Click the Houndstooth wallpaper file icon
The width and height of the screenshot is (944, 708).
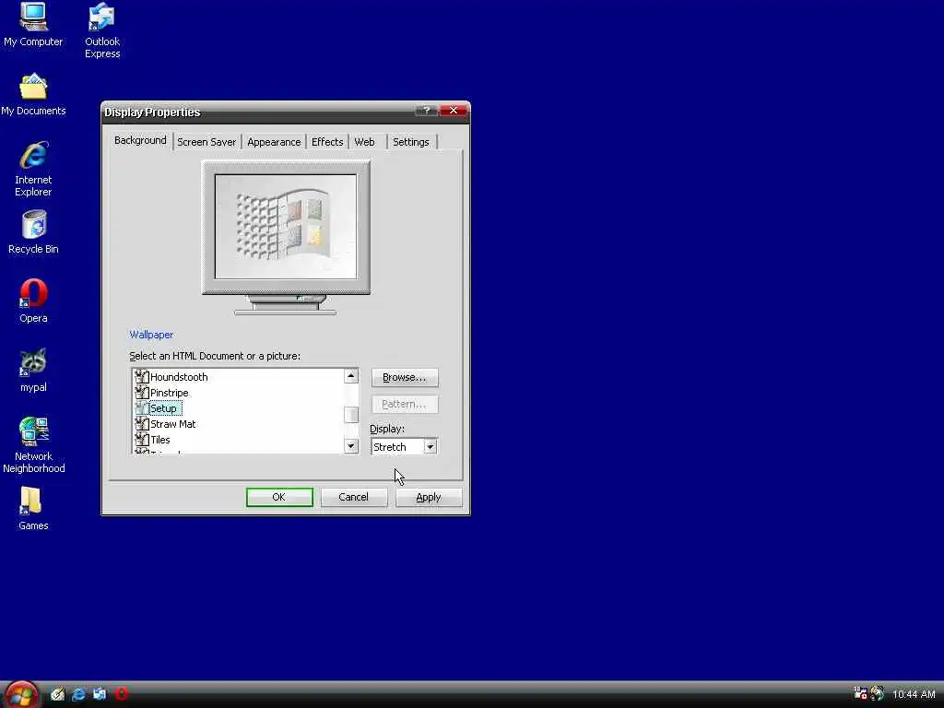tap(141, 376)
